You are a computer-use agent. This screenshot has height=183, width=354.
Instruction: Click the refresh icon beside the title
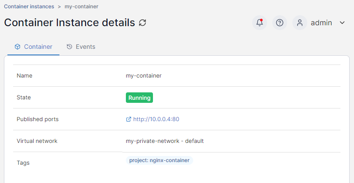[142, 23]
